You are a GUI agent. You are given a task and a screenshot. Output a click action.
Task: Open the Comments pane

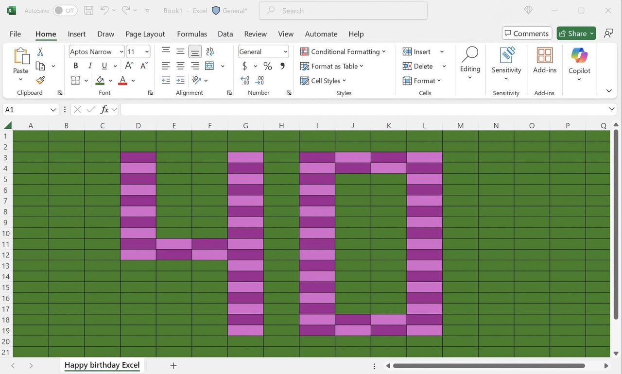[526, 34]
